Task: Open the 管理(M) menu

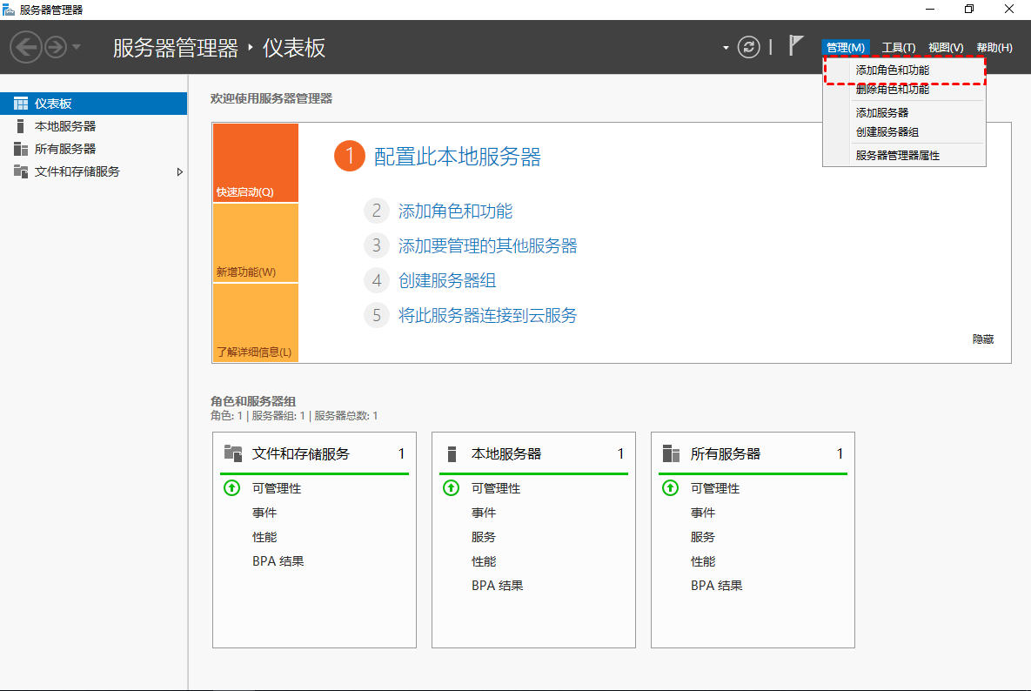Action: (x=846, y=47)
